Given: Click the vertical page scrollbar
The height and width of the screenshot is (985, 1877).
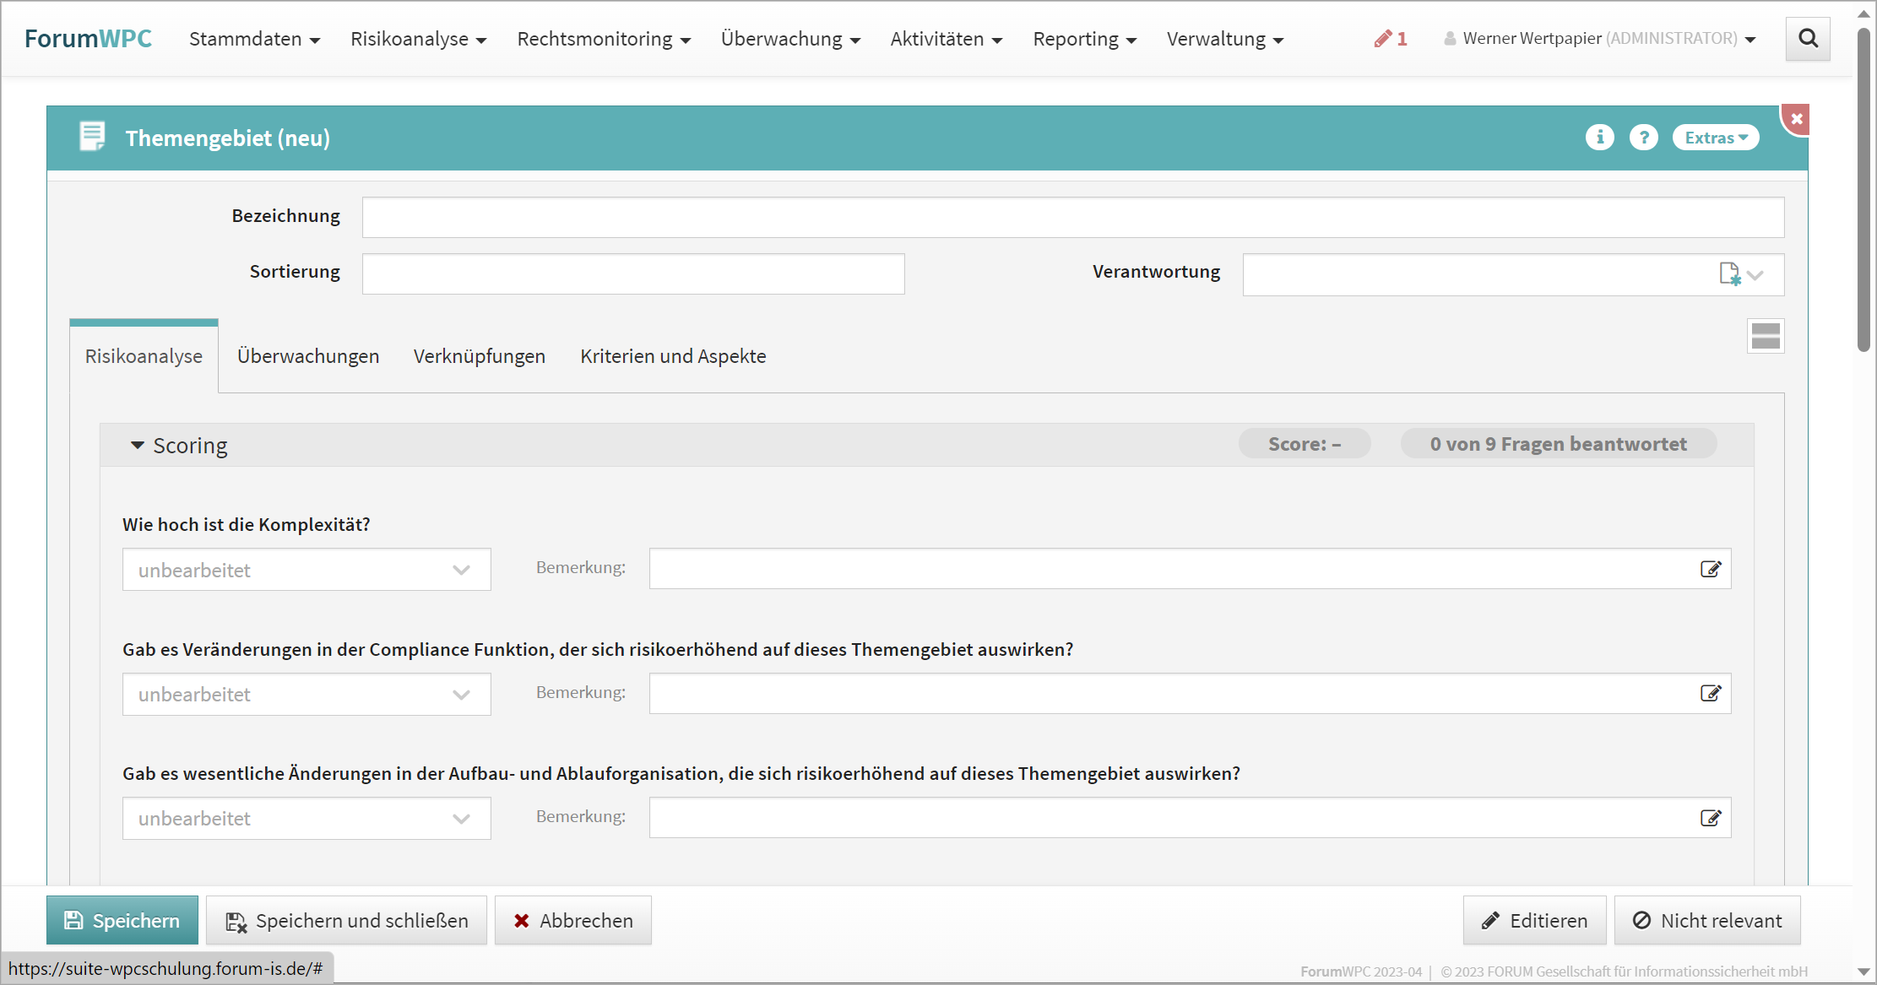Looking at the screenshot, I should pos(1863,194).
